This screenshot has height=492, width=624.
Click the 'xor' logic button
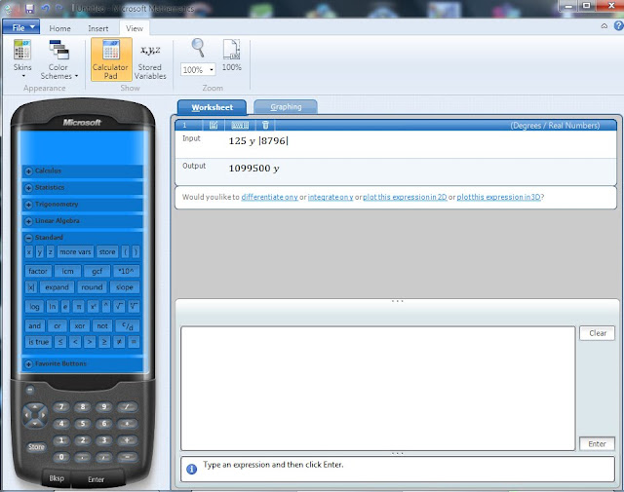80,326
